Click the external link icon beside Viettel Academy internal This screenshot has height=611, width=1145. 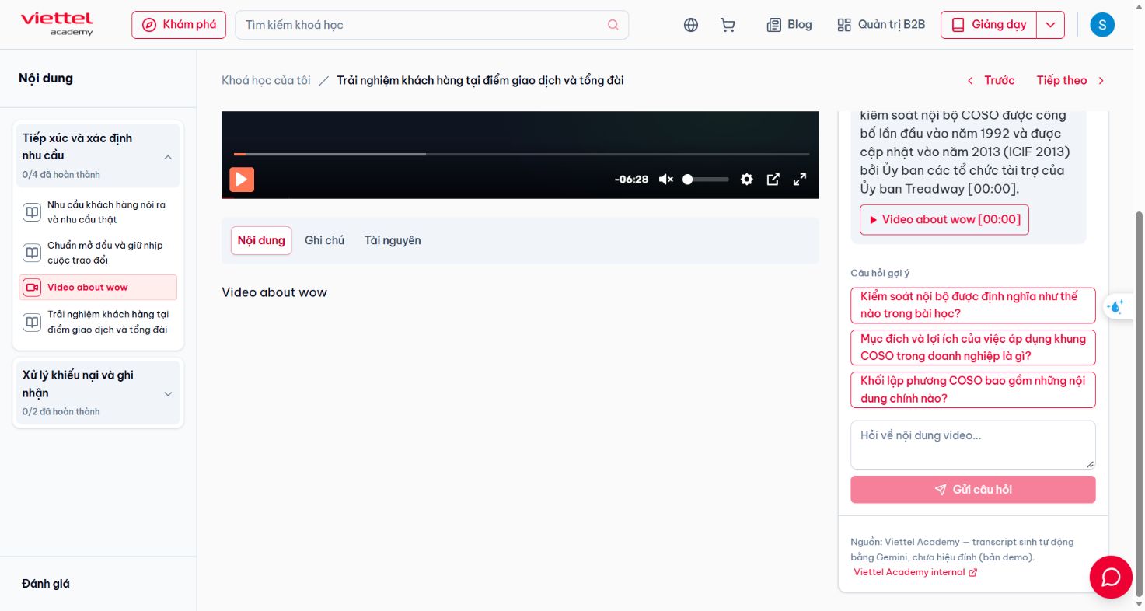click(x=973, y=573)
